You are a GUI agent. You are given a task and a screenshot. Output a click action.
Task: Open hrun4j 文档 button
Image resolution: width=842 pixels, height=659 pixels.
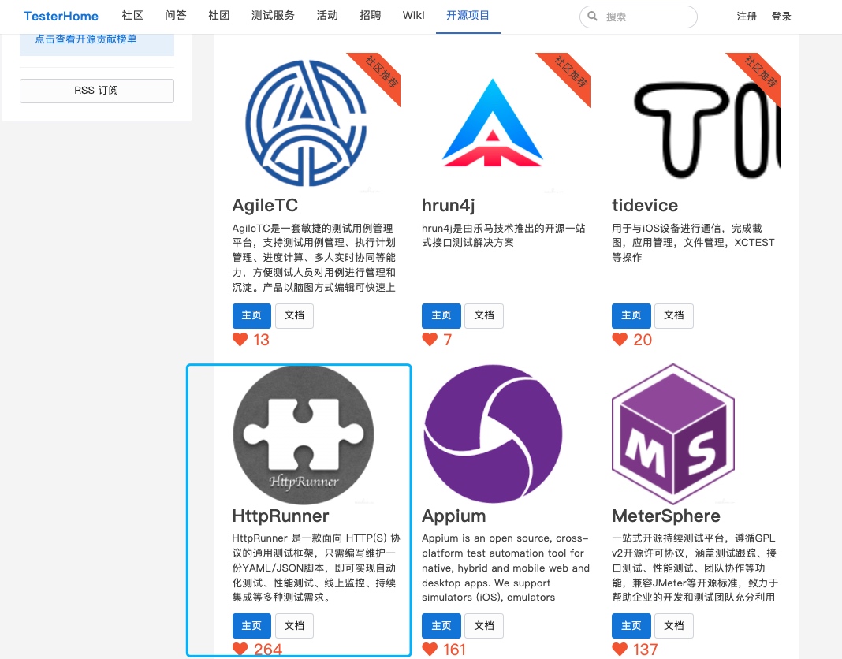(484, 316)
